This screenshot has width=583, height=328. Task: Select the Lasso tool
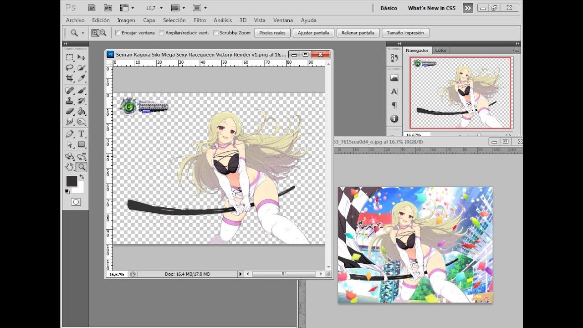tap(70, 68)
